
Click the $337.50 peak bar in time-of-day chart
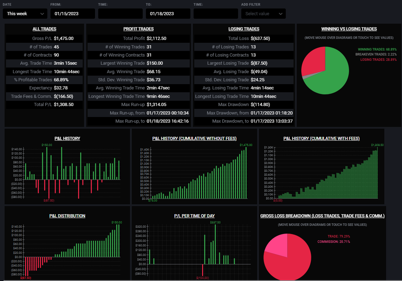click(x=215, y=244)
